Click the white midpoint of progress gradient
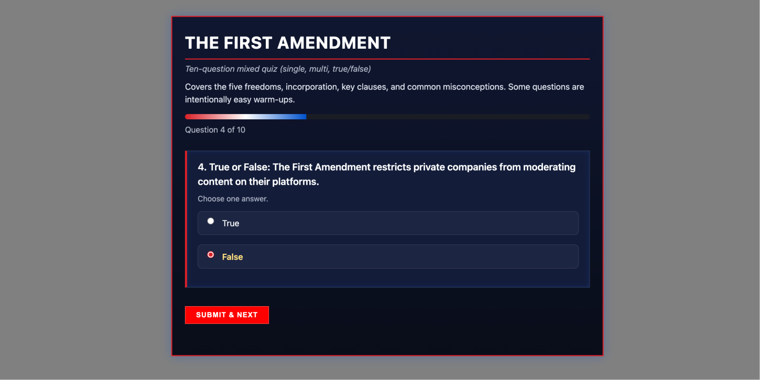The image size is (760, 380). point(245,117)
